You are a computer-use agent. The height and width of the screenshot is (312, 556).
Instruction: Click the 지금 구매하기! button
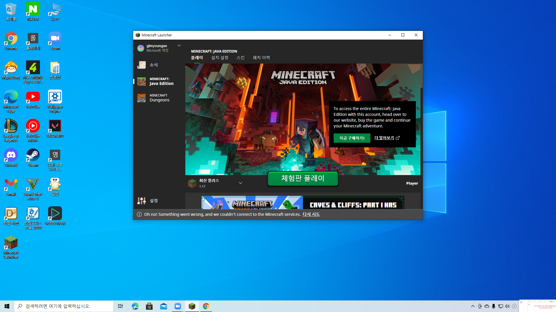pos(352,138)
